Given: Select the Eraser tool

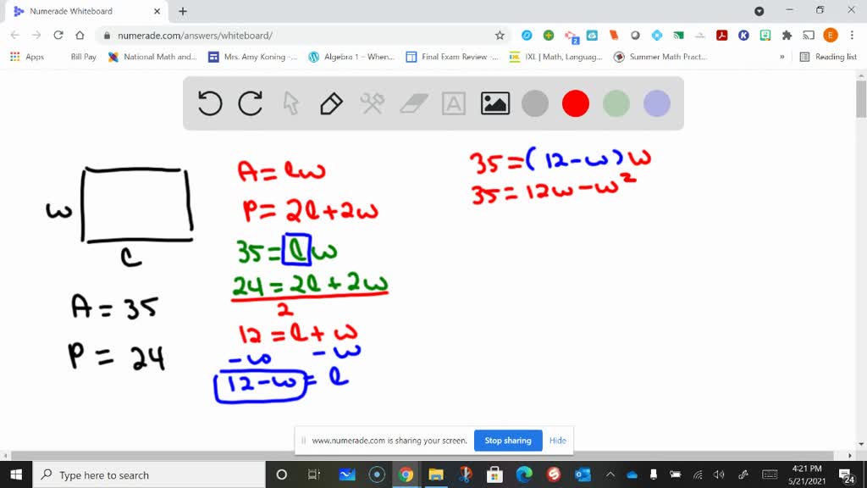Looking at the screenshot, I should pyautogui.click(x=413, y=103).
